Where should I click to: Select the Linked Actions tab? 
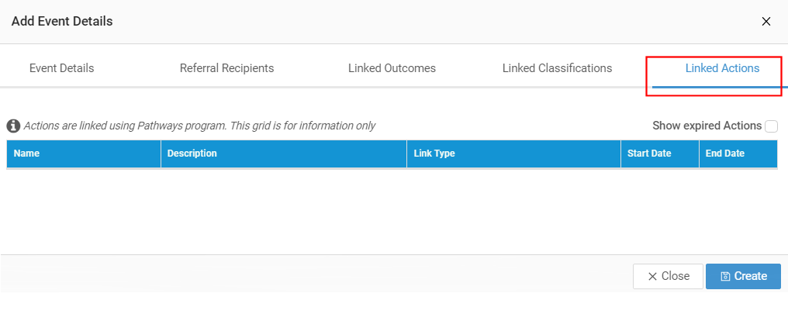point(722,68)
